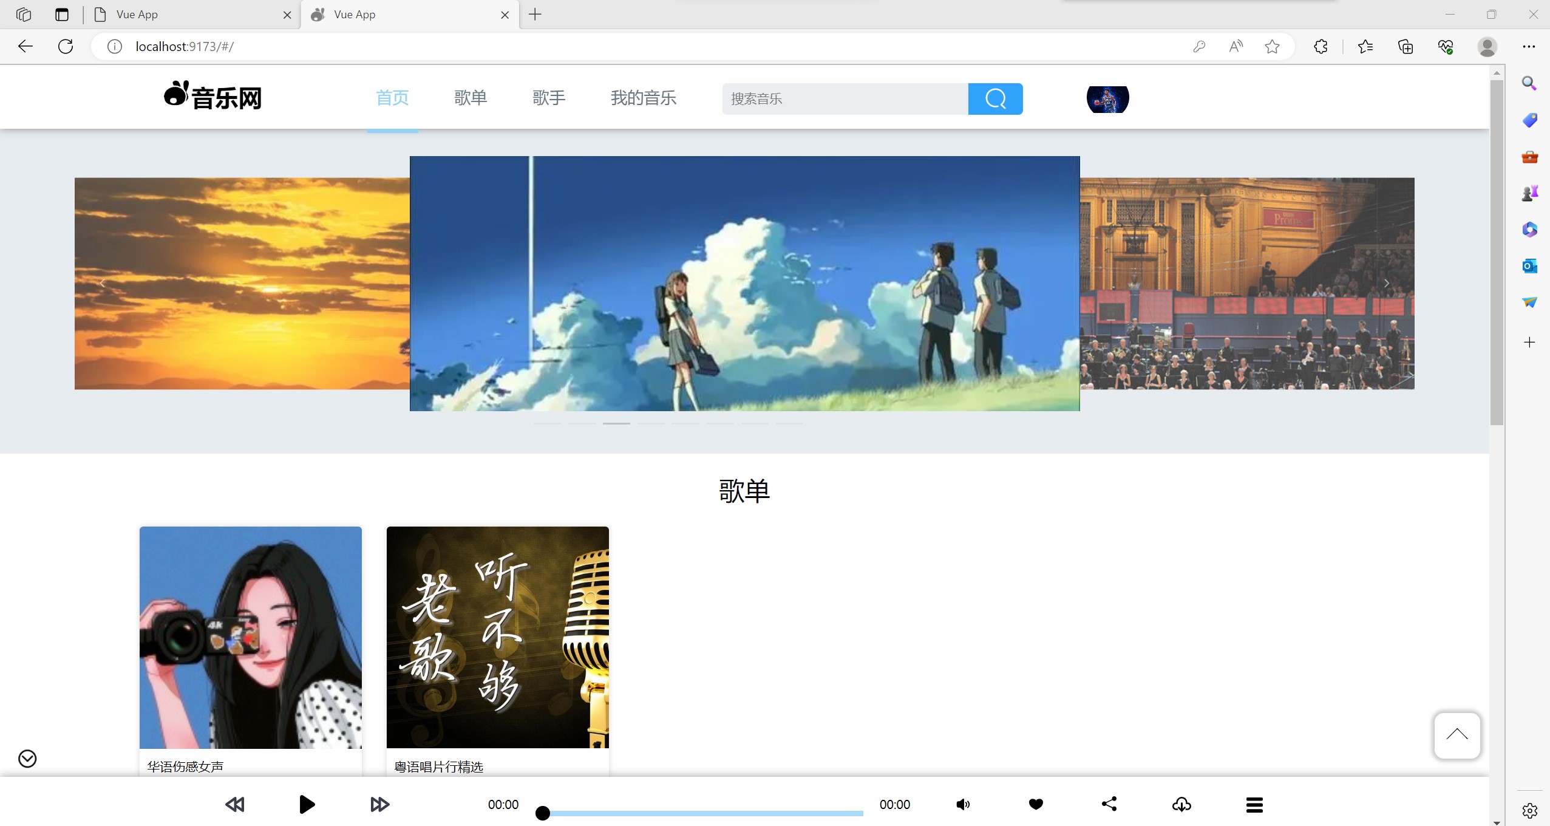The height and width of the screenshot is (826, 1550).
Task: Open the sidebar Microsoft 365 icon
Action: pos(1529,230)
